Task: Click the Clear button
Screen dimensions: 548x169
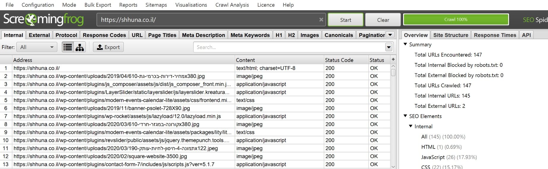Action: 383,20
